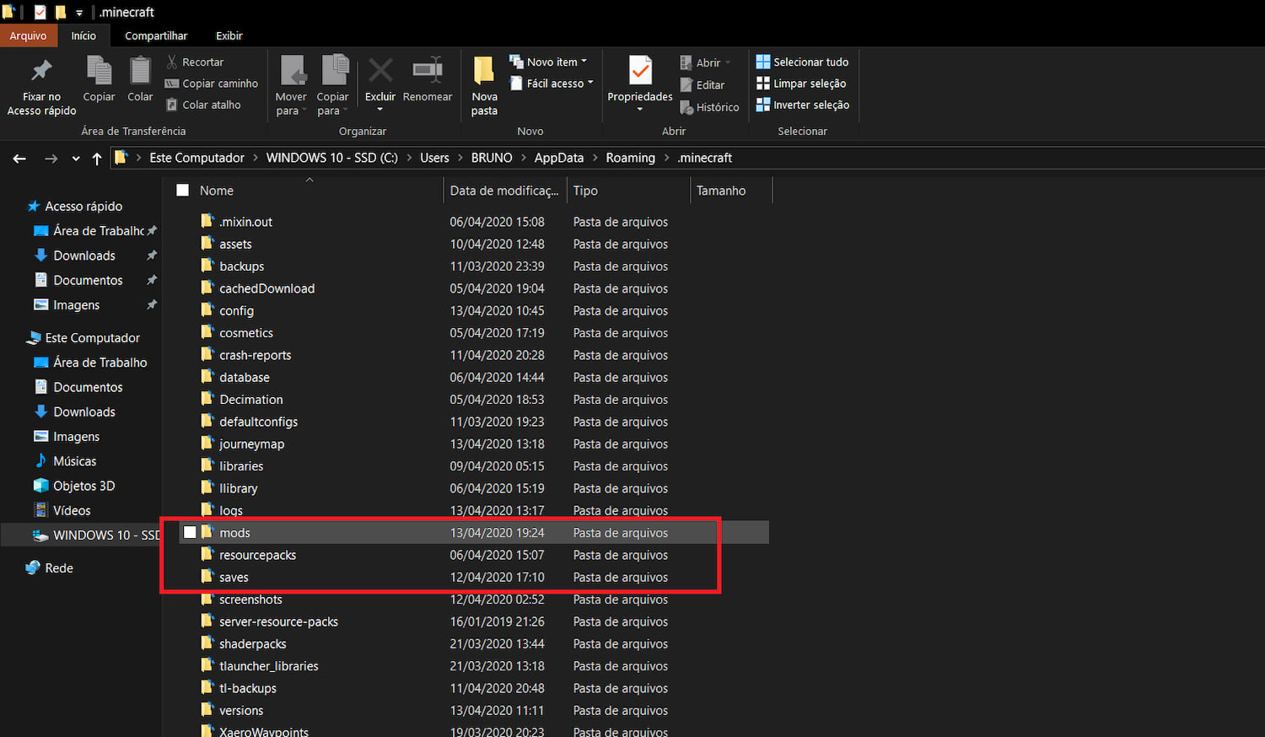Navigate to WINDOWS 10 - SSD (C:) breadcrumb
Image resolution: width=1265 pixels, height=737 pixels.
coord(331,158)
